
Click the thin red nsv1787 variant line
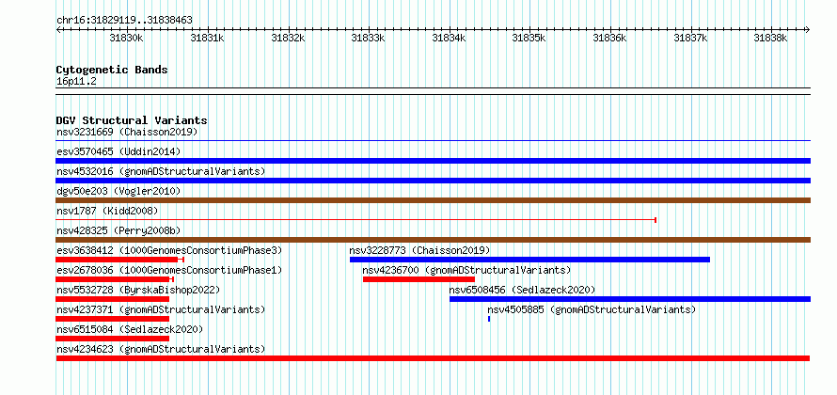pyautogui.click(x=355, y=220)
